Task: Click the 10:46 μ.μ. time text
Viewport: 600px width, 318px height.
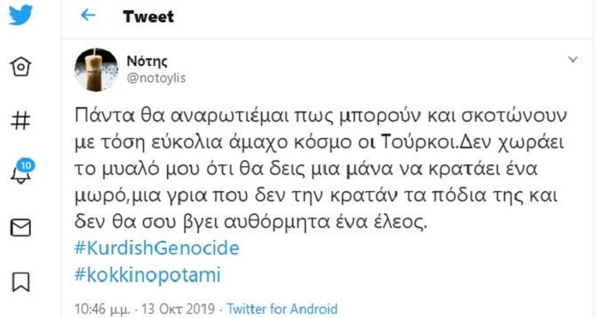Action: point(102,309)
